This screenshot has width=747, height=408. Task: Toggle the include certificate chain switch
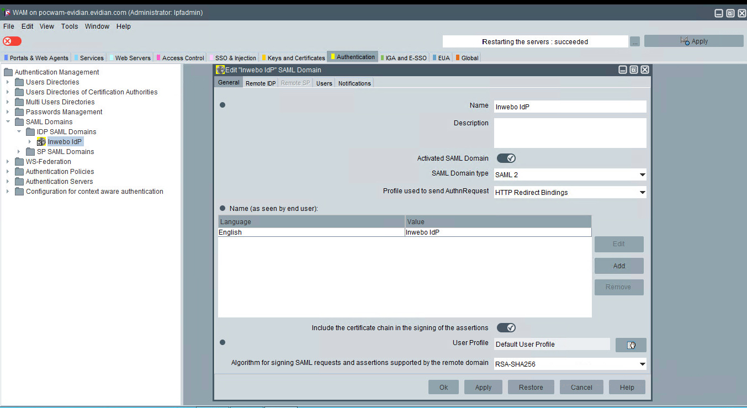pyautogui.click(x=506, y=328)
